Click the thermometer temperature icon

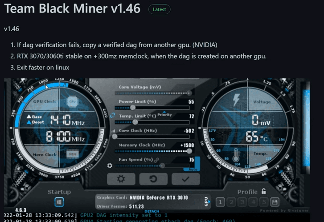[236, 155]
